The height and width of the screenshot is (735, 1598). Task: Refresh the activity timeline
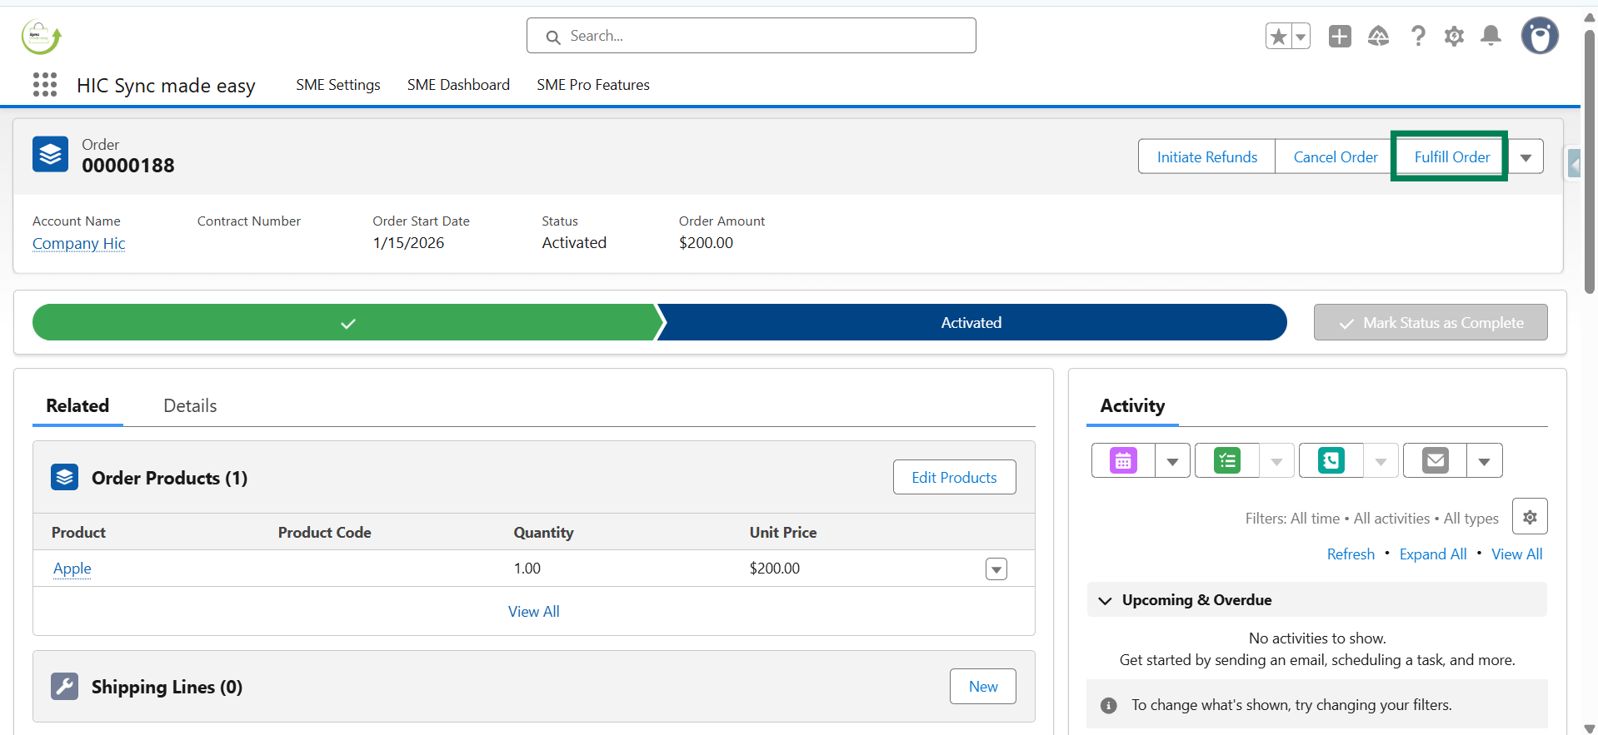pos(1351,554)
